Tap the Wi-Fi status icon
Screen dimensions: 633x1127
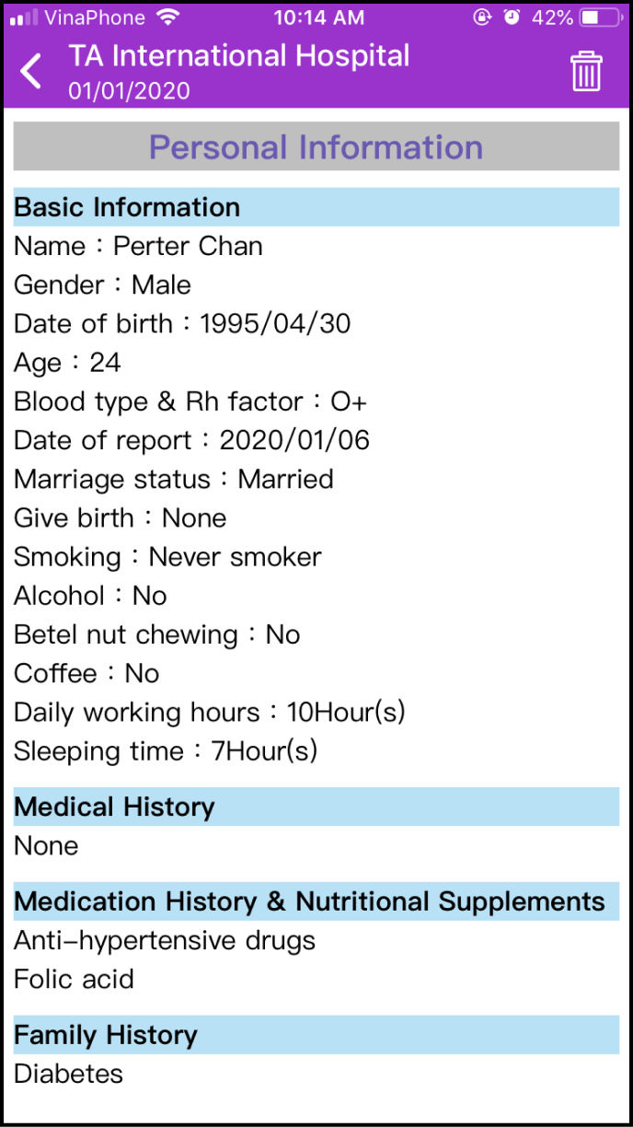tap(167, 17)
